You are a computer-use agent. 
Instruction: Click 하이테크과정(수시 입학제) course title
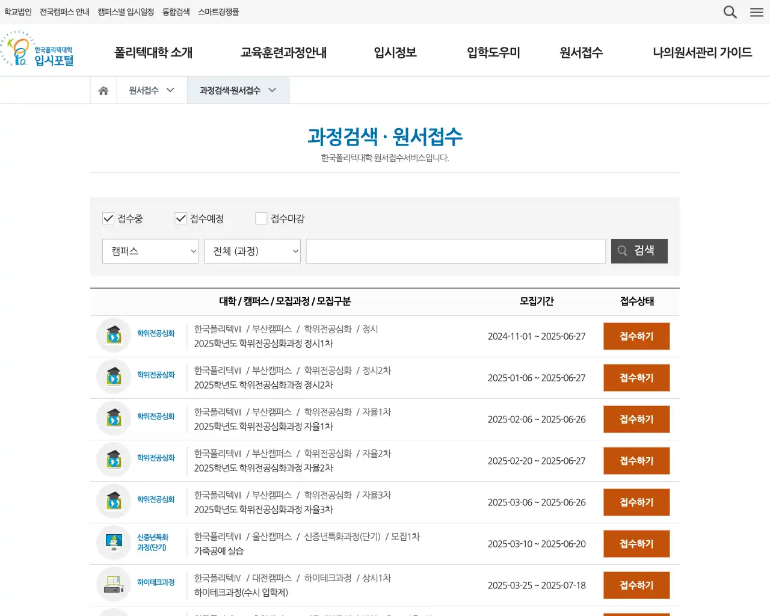coord(241,593)
